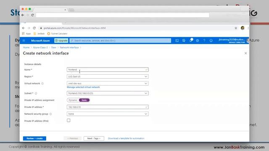This screenshot has width=269, height=151.
Task: Open the Subnet Calculator bookmark
Action: point(57,34)
